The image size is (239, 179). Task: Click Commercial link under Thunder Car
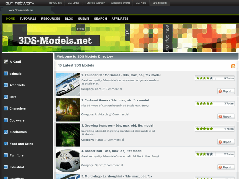(x=113, y=89)
